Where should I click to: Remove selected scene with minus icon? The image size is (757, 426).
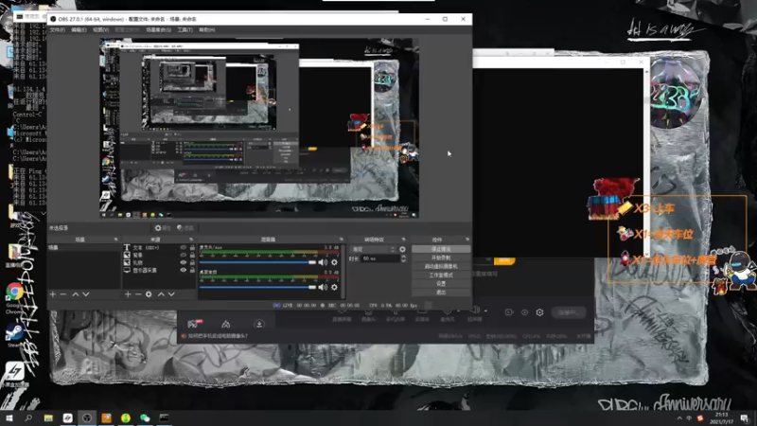coord(63,294)
